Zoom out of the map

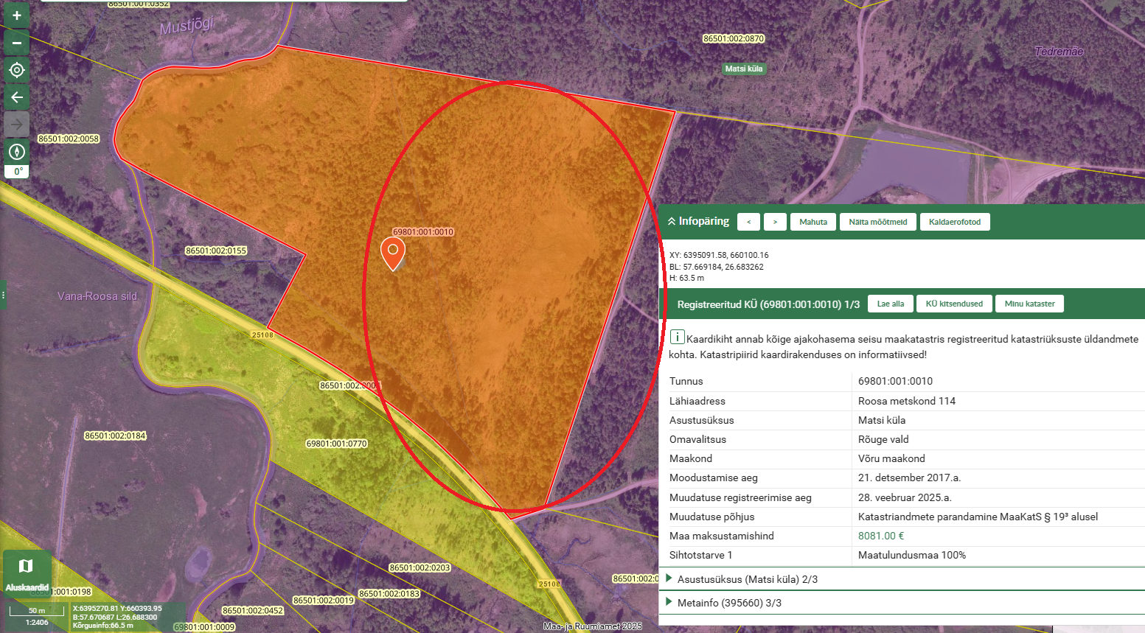point(16,43)
